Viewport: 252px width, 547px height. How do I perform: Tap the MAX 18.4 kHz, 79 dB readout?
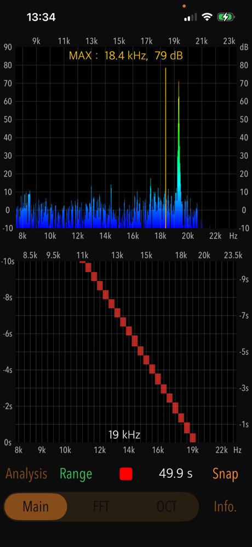coord(126,55)
